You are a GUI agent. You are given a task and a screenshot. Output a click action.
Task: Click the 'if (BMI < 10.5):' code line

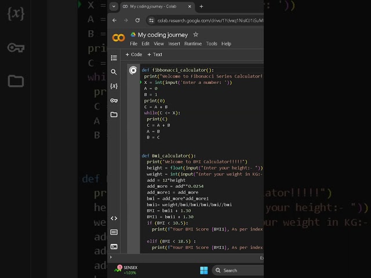click(168, 223)
